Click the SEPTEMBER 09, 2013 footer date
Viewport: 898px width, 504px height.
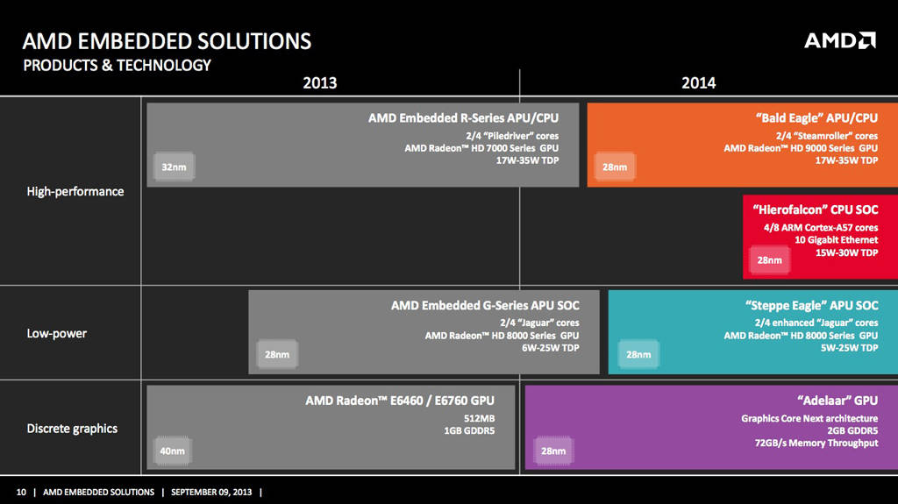point(211,492)
